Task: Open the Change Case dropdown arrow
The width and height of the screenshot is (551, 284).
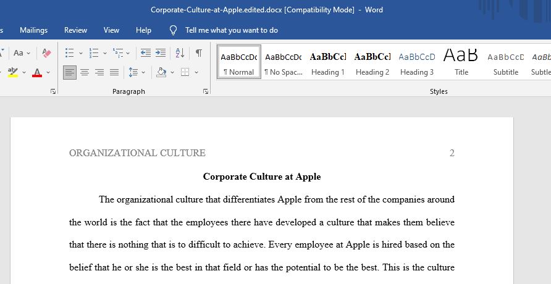Action: 28,53
